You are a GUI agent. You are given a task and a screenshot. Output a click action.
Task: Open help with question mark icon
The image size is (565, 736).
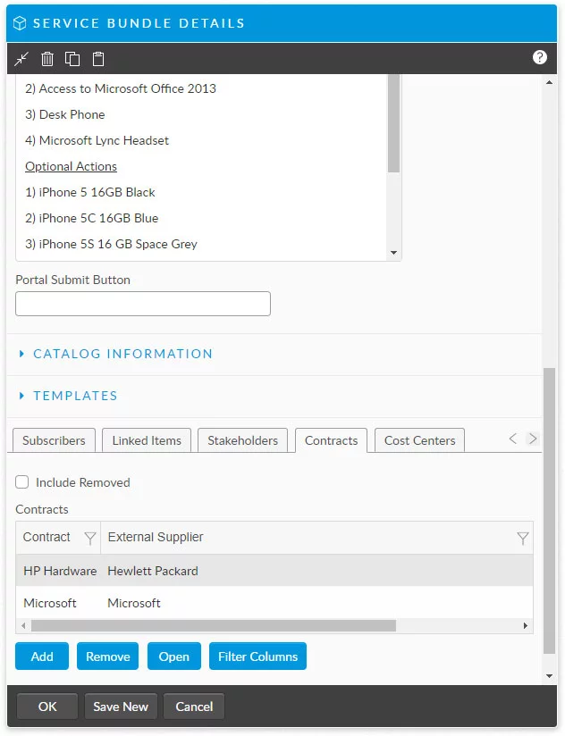(x=539, y=57)
